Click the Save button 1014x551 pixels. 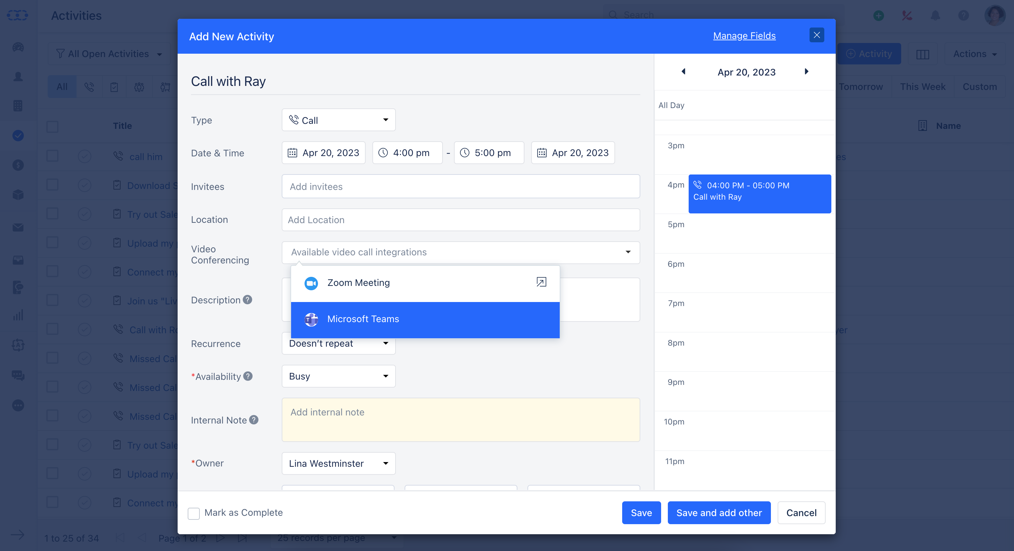pos(641,513)
